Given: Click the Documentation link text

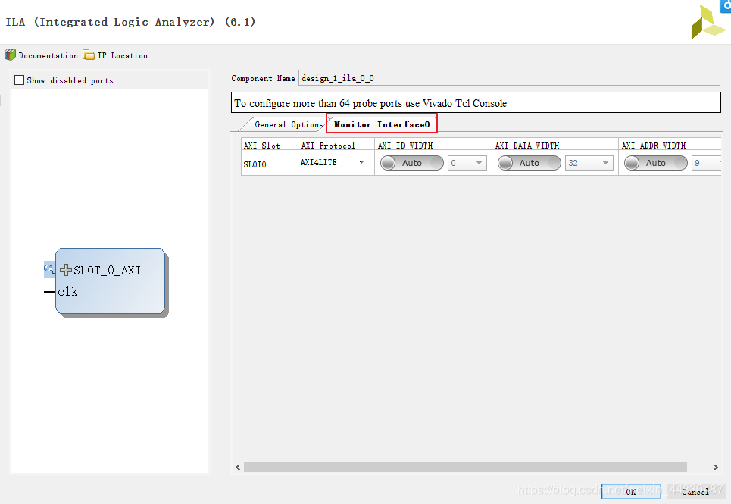Looking at the screenshot, I should (x=48, y=55).
